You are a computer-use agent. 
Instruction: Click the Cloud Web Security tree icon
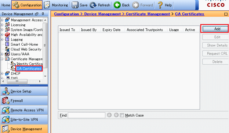[7, 49]
